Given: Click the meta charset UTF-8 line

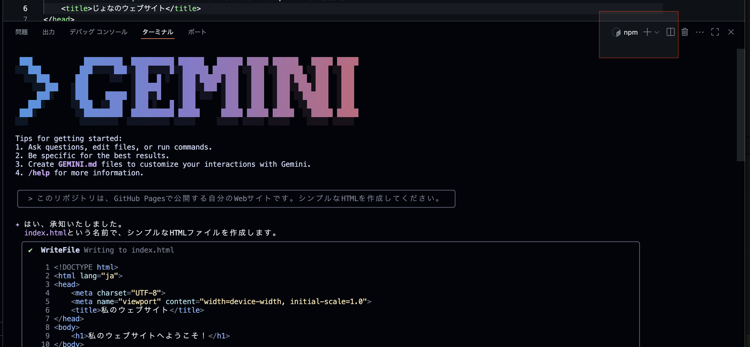Looking at the screenshot, I should click(x=118, y=293).
